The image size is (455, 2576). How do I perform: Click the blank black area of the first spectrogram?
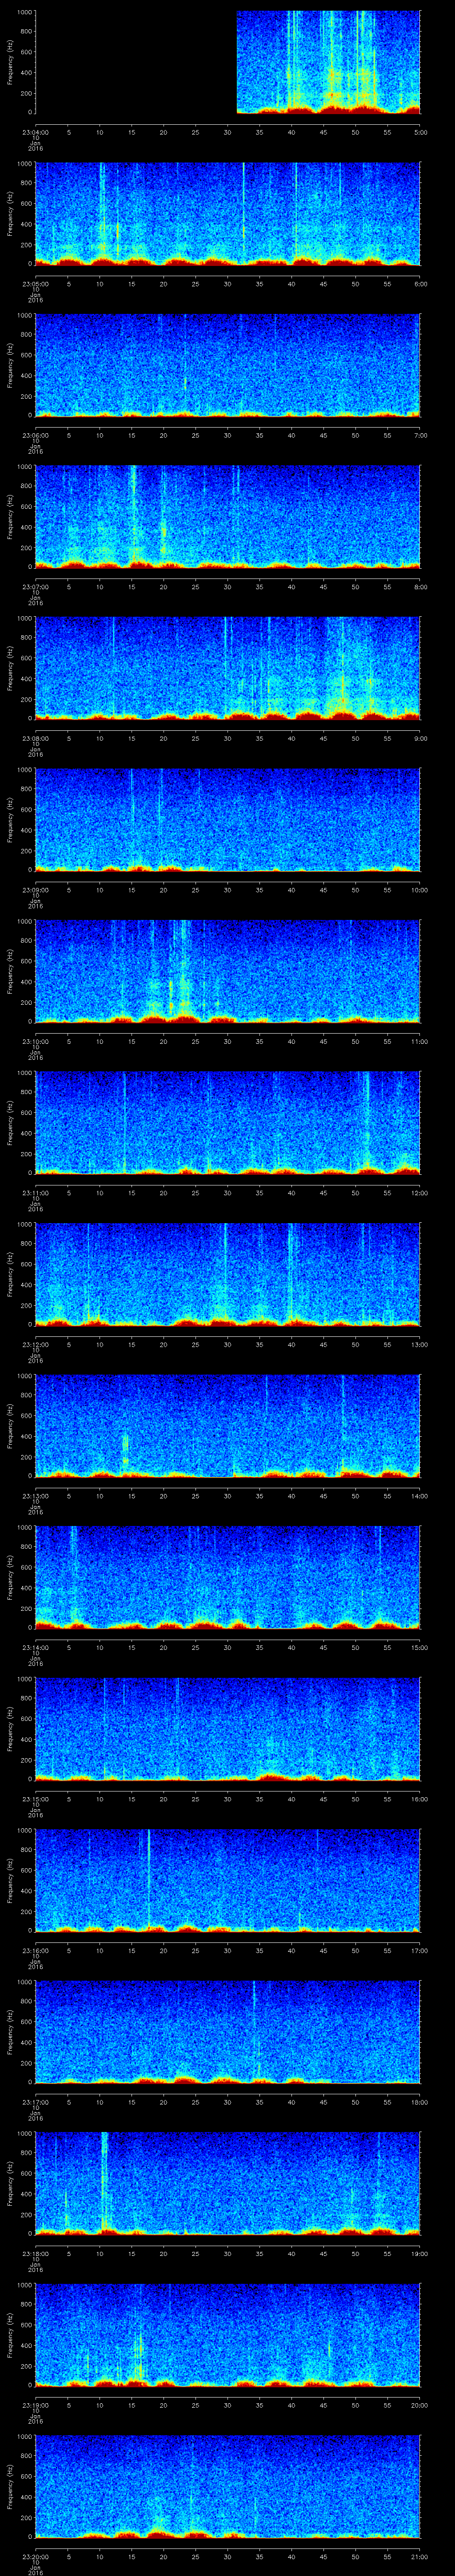(135, 62)
